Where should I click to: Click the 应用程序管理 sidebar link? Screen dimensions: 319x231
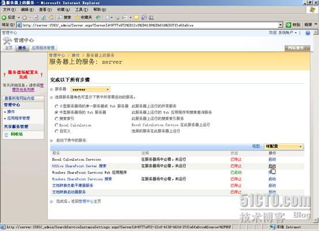click(18, 118)
